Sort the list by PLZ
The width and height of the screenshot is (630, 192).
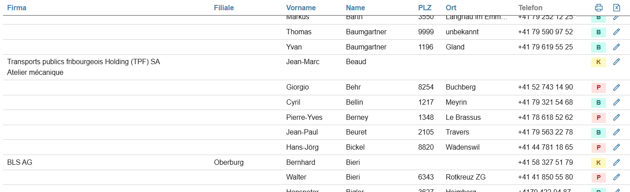pos(425,8)
